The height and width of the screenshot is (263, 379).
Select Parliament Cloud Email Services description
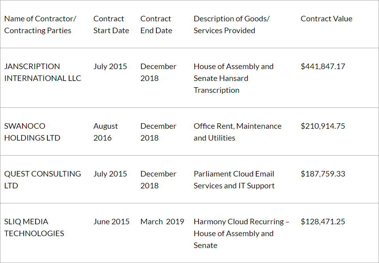pos(234,180)
